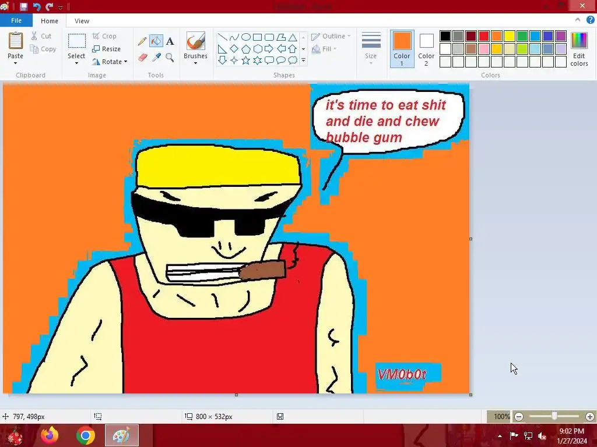The width and height of the screenshot is (597, 447).
Task: Open the File menu
Action: tap(16, 20)
